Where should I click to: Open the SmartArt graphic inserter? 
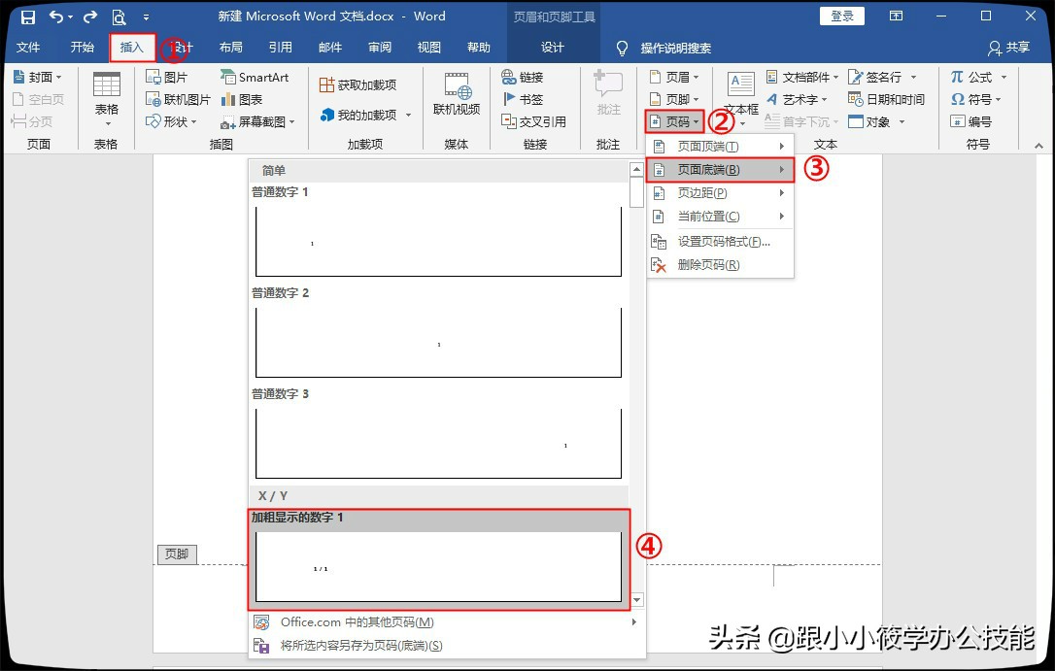coord(255,77)
